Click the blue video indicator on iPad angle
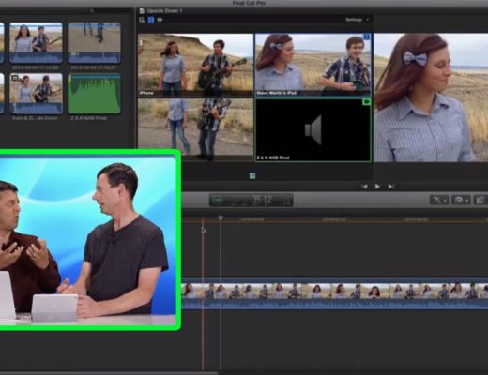 pyautogui.click(x=367, y=37)
